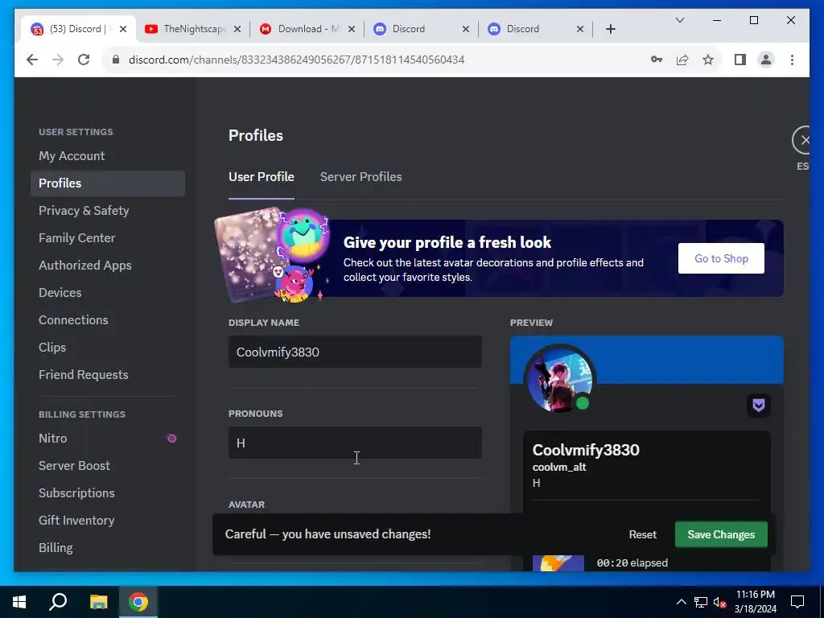Open the Chrome profile avatar icon

tap(766, 60)
